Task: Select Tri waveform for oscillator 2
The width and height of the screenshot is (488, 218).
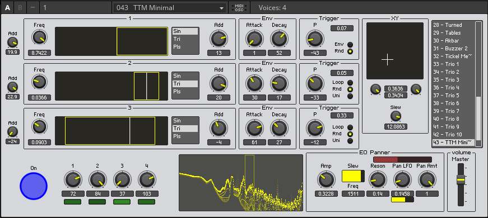Action: coord(185,83)
